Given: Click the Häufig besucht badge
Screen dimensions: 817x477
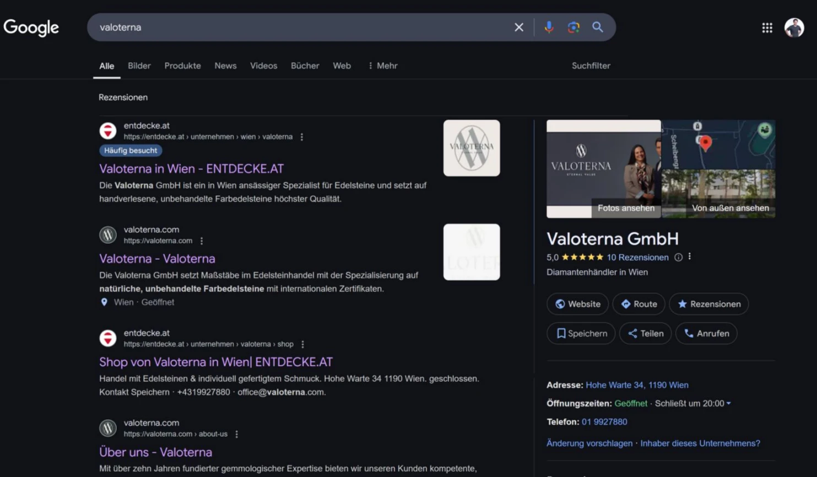Looking at the screenshot, I should coord(131,150).
